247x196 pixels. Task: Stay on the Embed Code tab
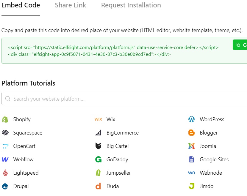coord(21,5)
